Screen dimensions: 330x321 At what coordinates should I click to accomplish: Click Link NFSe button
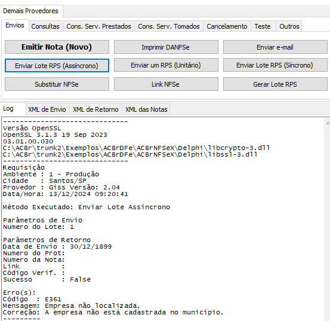pos(166,84)
